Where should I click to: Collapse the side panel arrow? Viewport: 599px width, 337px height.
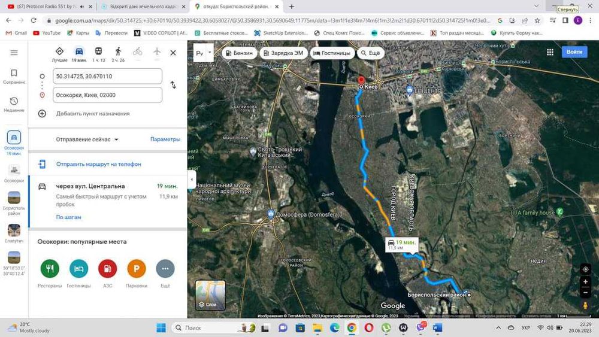[192, 179]
